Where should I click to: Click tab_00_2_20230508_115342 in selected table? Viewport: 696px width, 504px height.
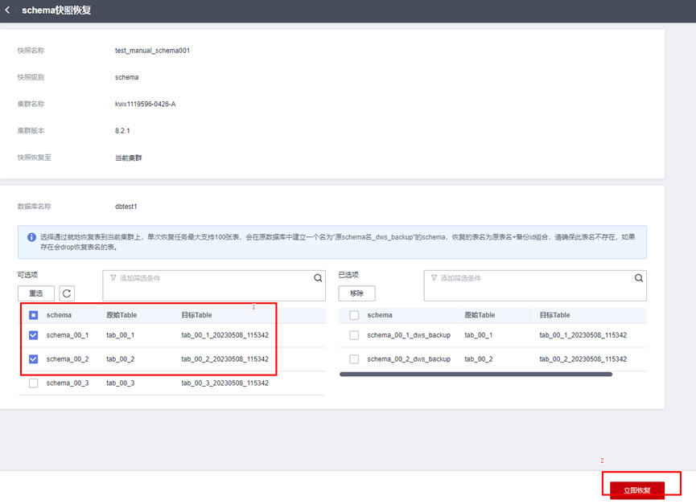click(x=583, y=359)
